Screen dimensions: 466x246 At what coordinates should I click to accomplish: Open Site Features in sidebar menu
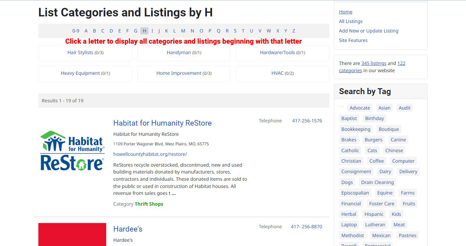click(x=353, y=40)
